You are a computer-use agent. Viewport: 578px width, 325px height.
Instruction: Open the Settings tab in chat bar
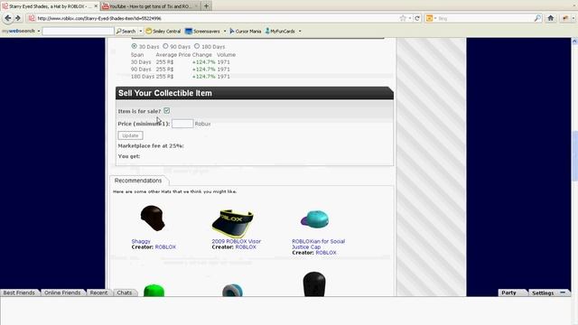pos(543,292)
